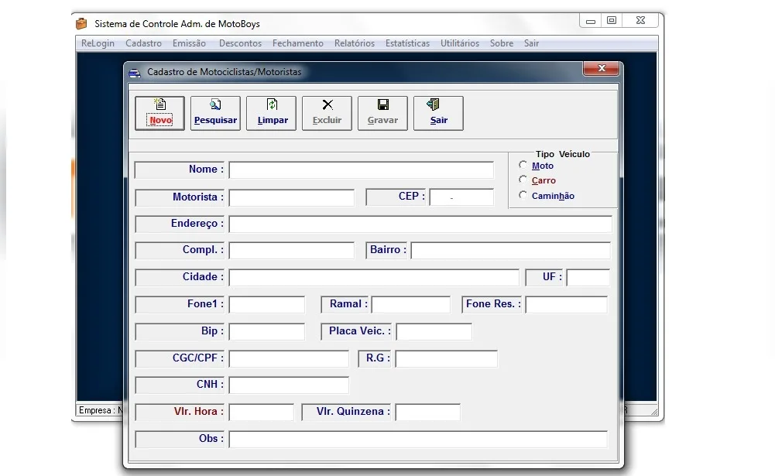The image size is (775, 476).
Task: Open the Estatísticas menu
Action: pyautogui.click(x=407, y=43)
